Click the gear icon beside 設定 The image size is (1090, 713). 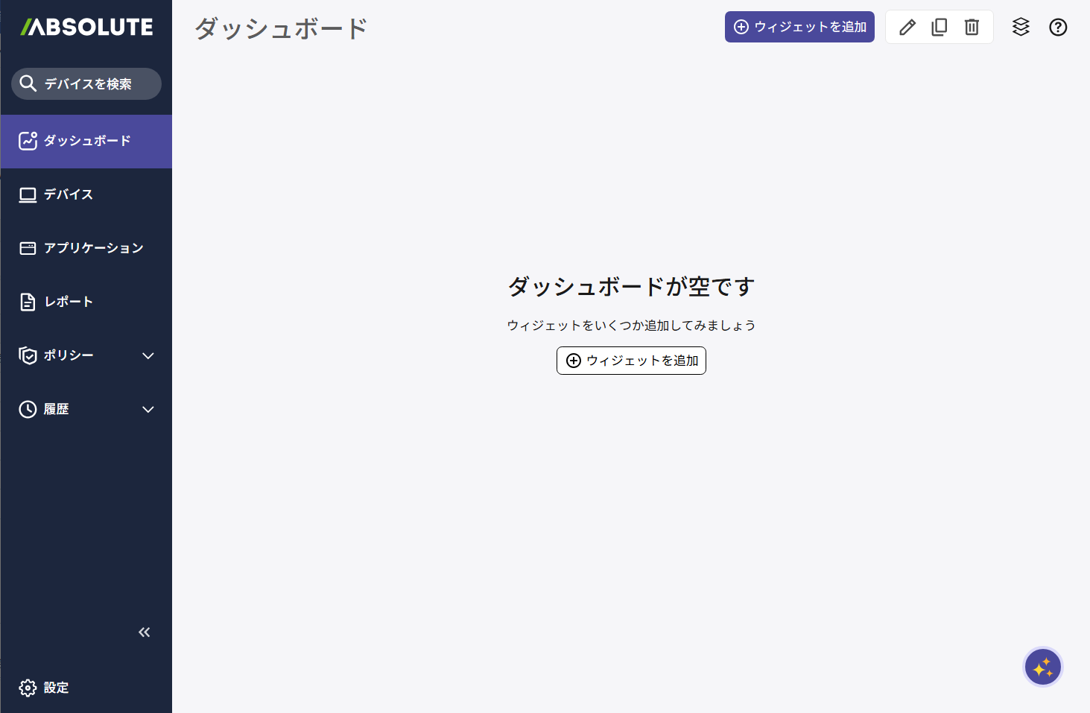(x=28, y=688)
